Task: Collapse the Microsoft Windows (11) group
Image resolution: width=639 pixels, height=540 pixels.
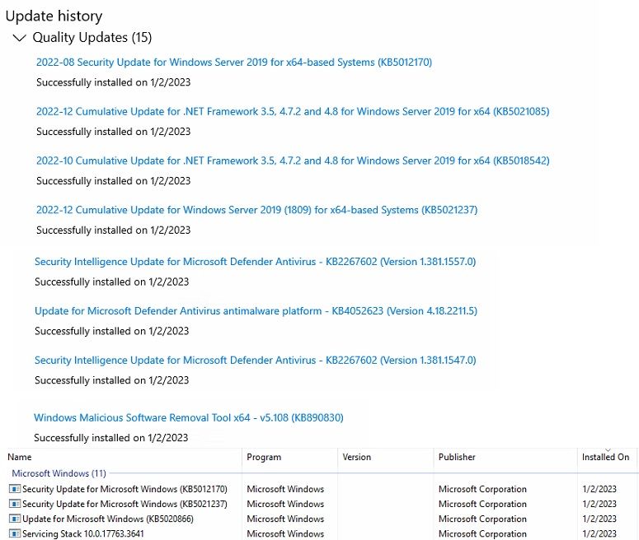Action: 59,473
